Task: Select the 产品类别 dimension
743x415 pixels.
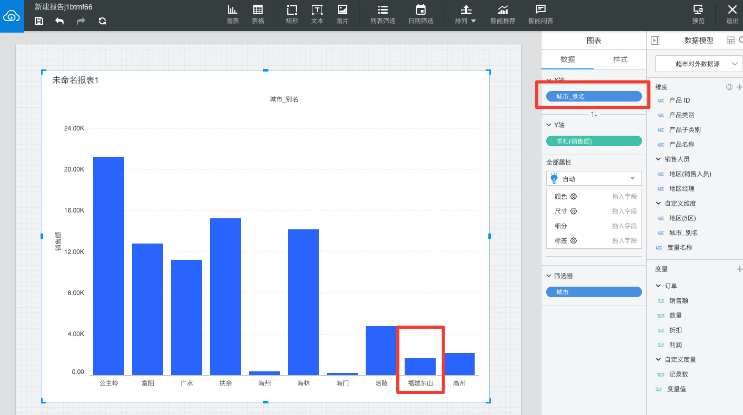Action: [681, 115]
